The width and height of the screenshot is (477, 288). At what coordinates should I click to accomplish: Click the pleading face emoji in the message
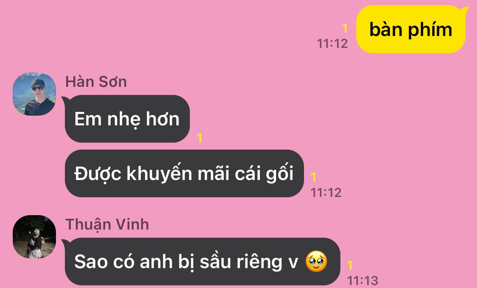(x=316, y=262)
